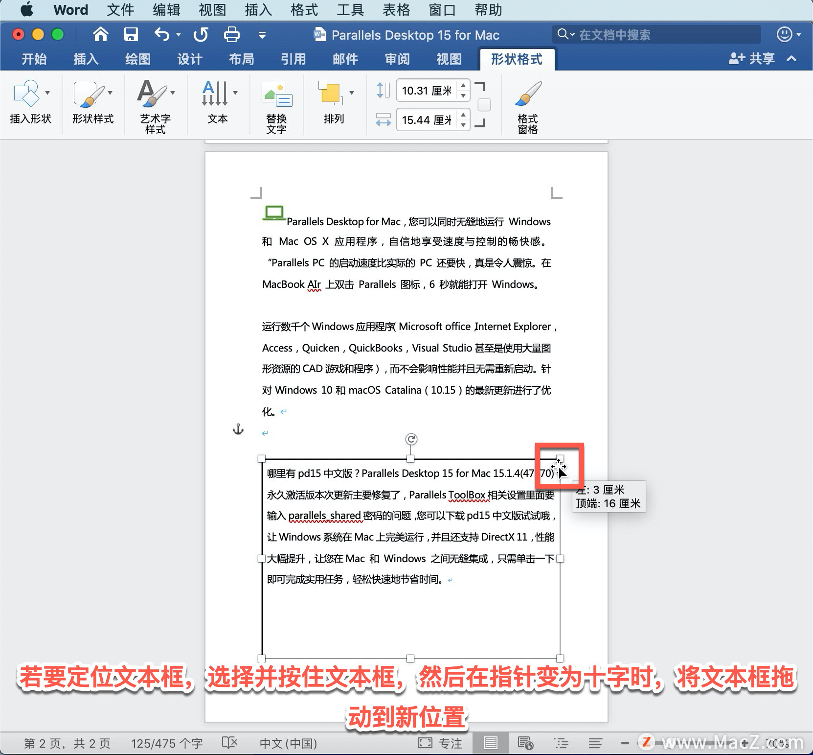Click the 形状样式 brush icon
This screenshot has height=755, width=813.
coord(89,94)
